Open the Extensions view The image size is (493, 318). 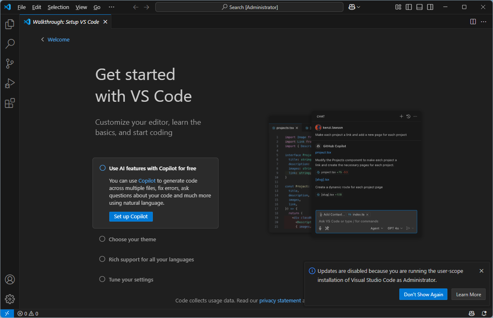(10, 103)
